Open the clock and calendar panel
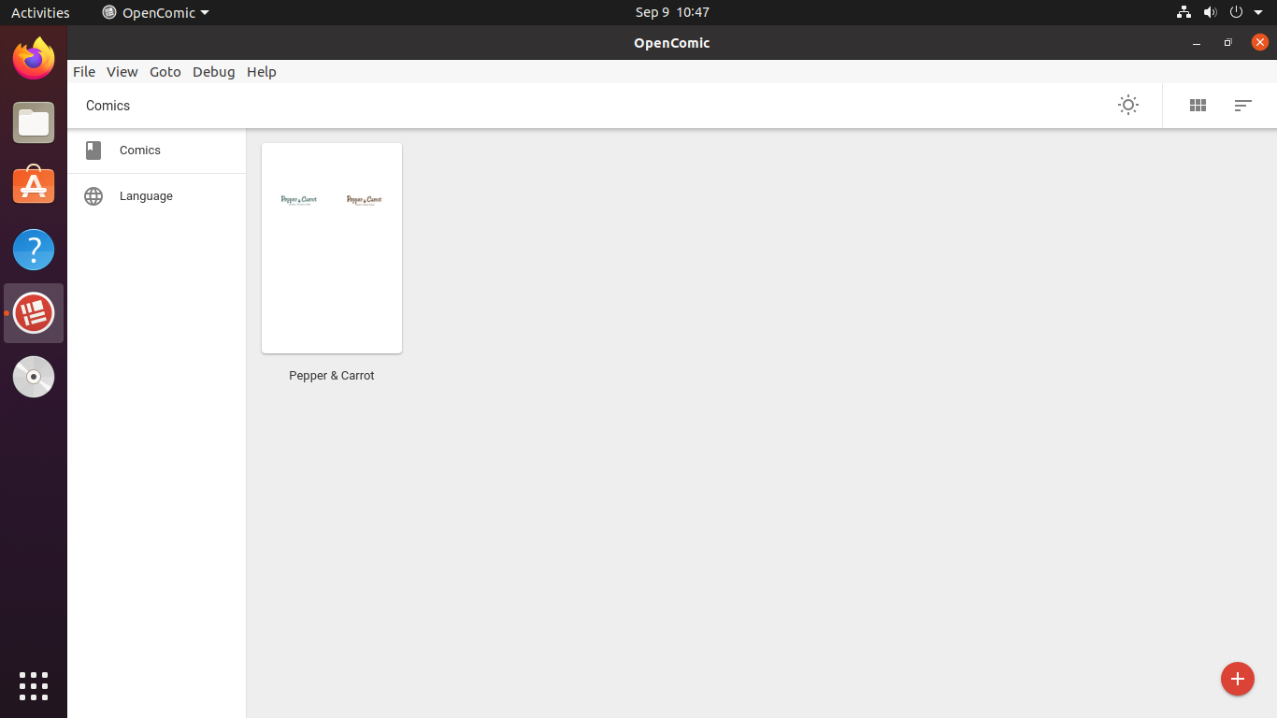Image resolution: width=1277 pixels, height=718 pixels. coord(672,12)
